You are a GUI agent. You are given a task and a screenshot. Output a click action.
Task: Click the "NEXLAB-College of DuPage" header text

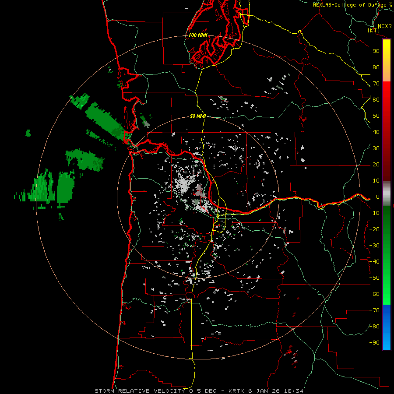tap(350, 5)
